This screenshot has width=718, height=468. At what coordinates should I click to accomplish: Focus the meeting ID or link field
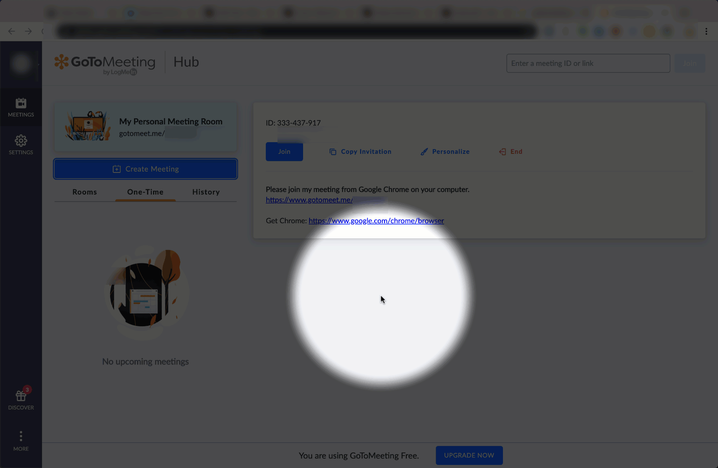(x=588, y=63)
